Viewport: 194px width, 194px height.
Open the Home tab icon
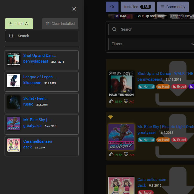point(112,7)
